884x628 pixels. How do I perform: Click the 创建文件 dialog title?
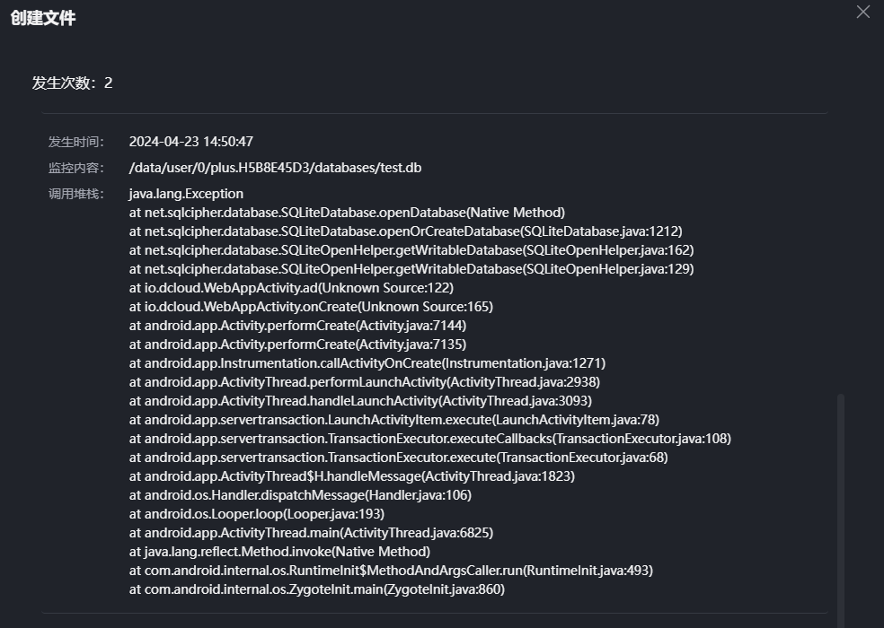(43, 18)
